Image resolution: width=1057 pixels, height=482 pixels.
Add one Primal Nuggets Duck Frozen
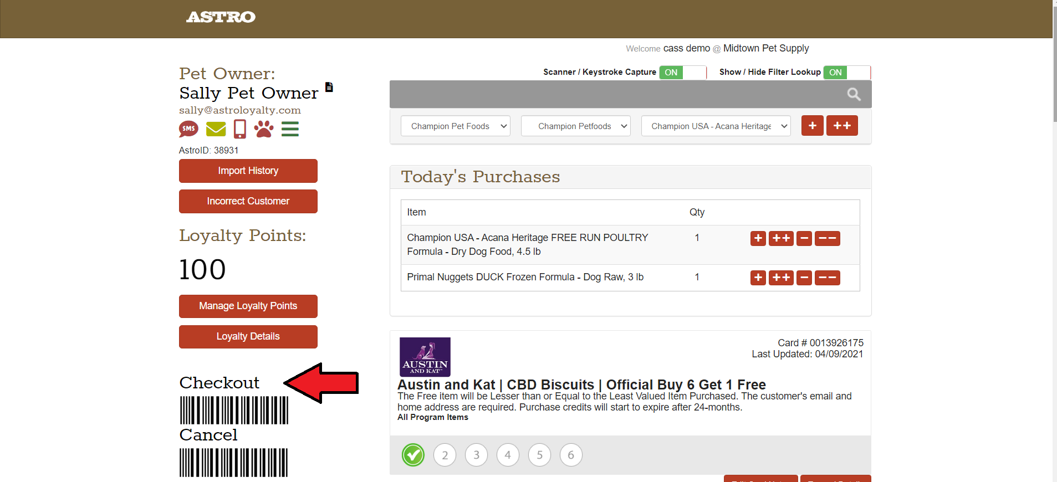pos(758,278)
